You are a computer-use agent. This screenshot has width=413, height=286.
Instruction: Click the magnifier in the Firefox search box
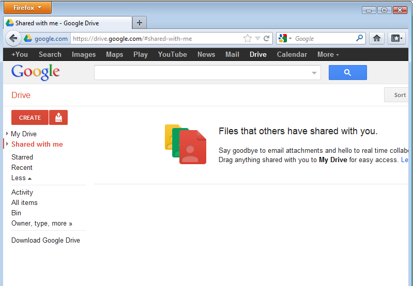tap(359, 38)
